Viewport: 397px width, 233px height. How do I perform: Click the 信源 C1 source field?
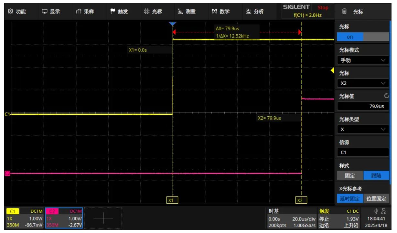(363, 152)
